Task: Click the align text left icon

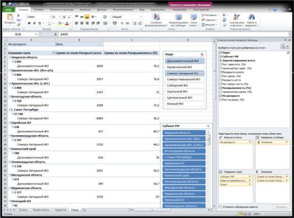Action: coord(76,23)
